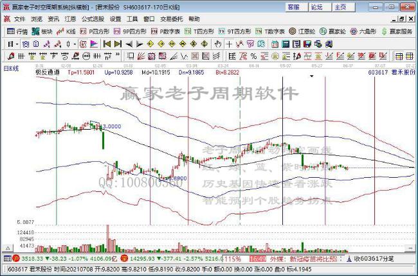Expand toolbar overflow chevron »
The height and width of the screenshot is (276, 418).
tap(118, 55)
